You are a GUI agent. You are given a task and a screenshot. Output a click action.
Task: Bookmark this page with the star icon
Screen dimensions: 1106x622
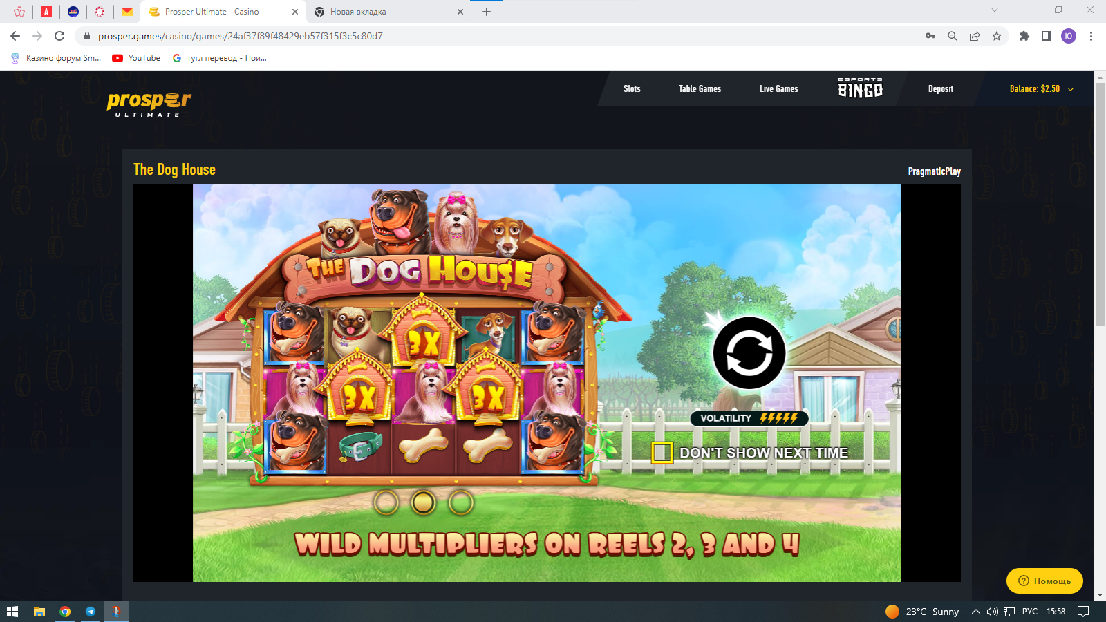click(x=997, y=36)
